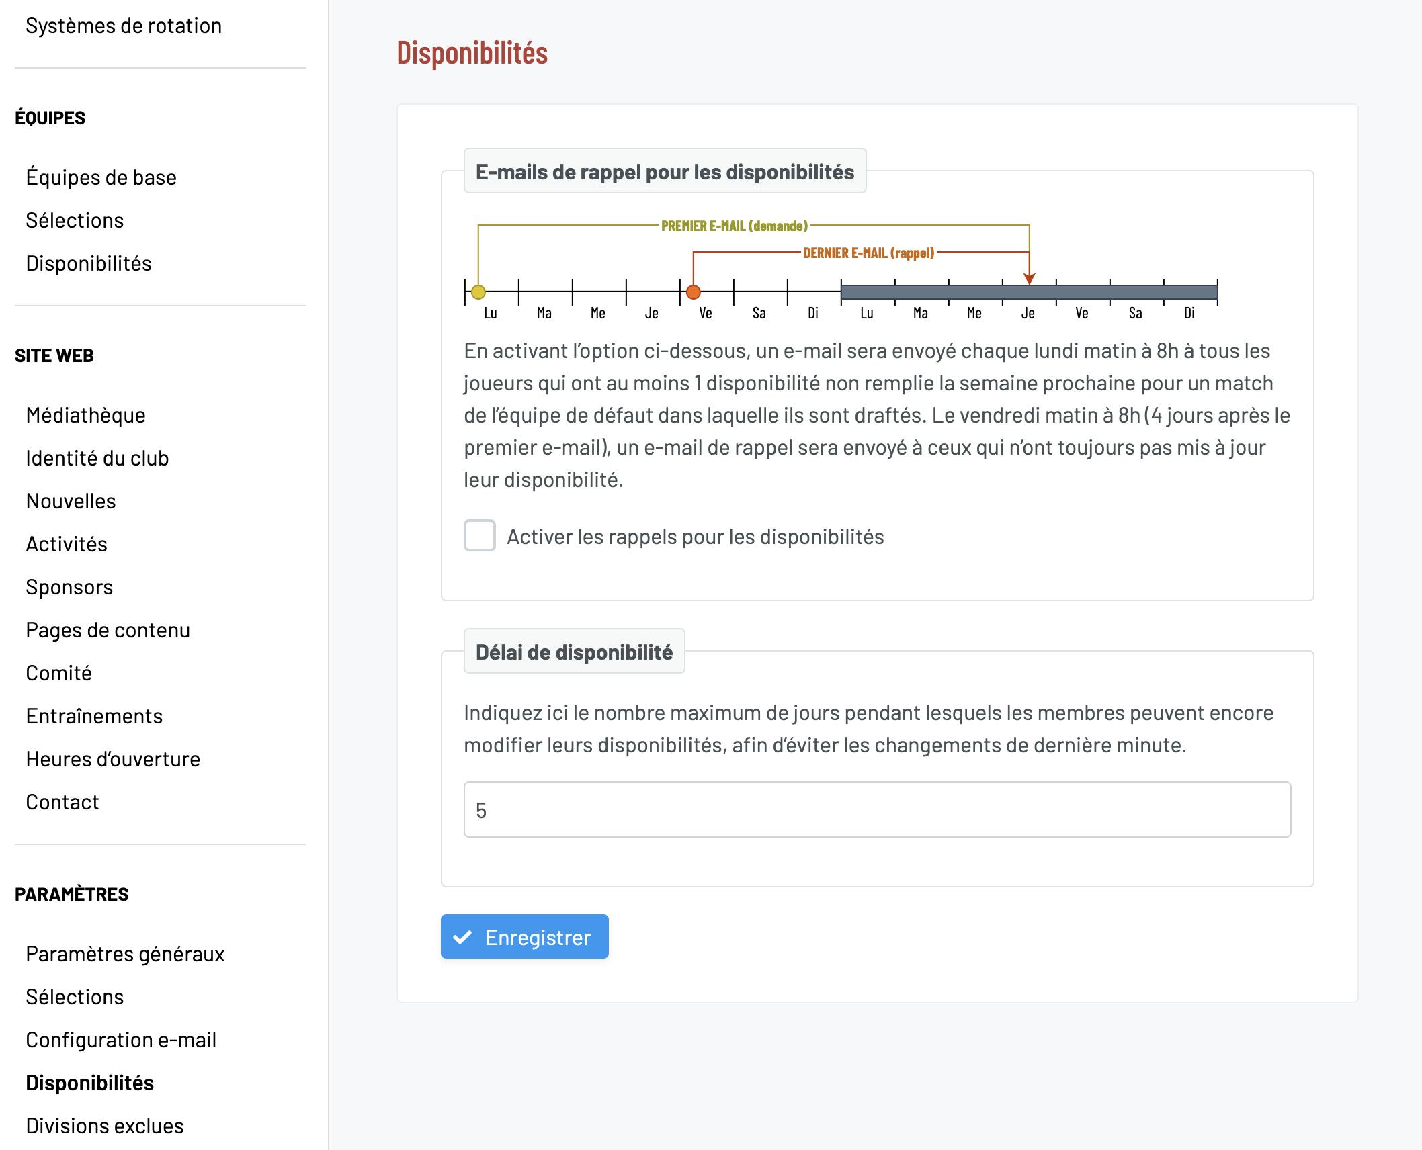The height and width of the screenshot is (1150, 1422).
Task: Open Systèmes de rotation in sidebar
Action: pyautogui.click(x=124, y=26)
